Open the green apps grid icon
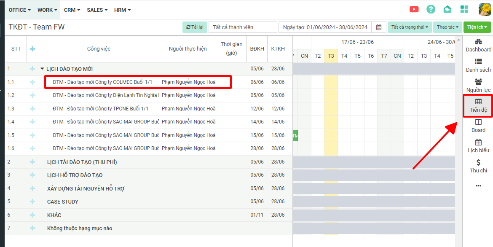Screen dimensions: 493x247 (x=464, y=9)
